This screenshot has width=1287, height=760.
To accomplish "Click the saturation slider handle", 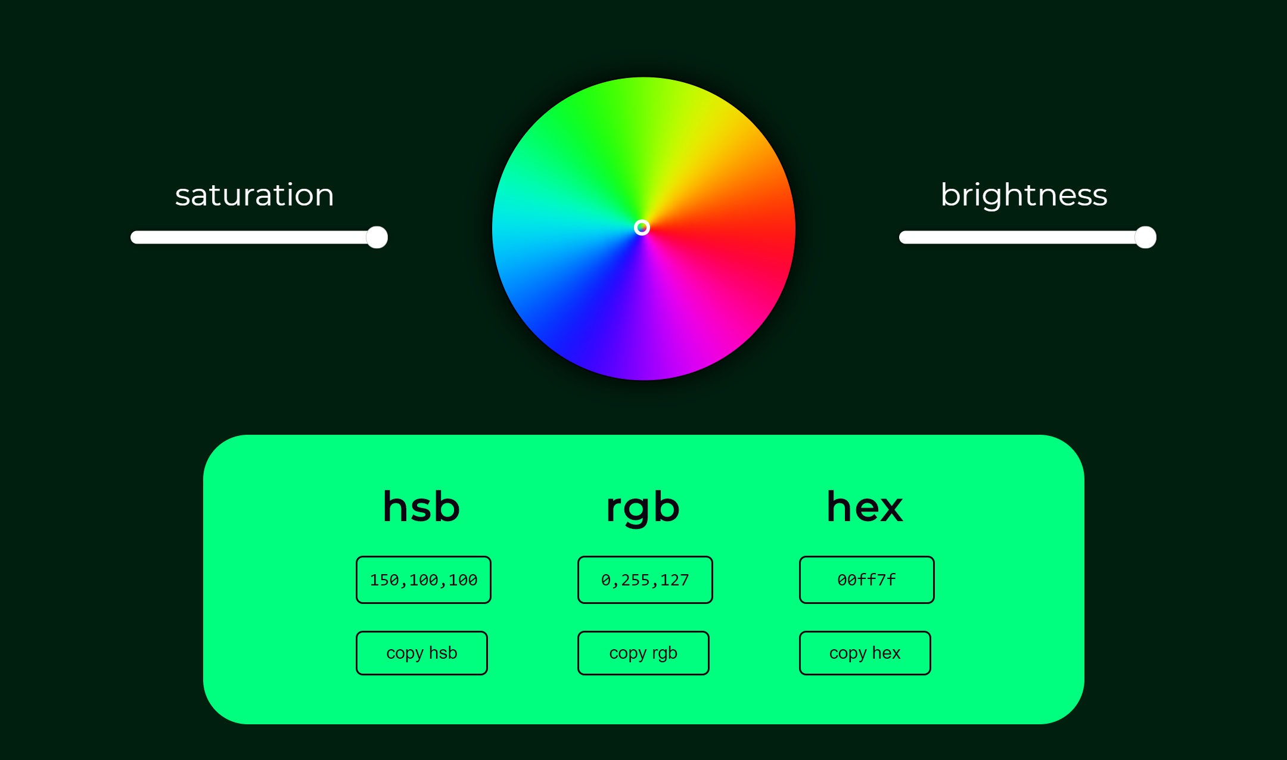I will pyautogui.click(x=377, y=237).
